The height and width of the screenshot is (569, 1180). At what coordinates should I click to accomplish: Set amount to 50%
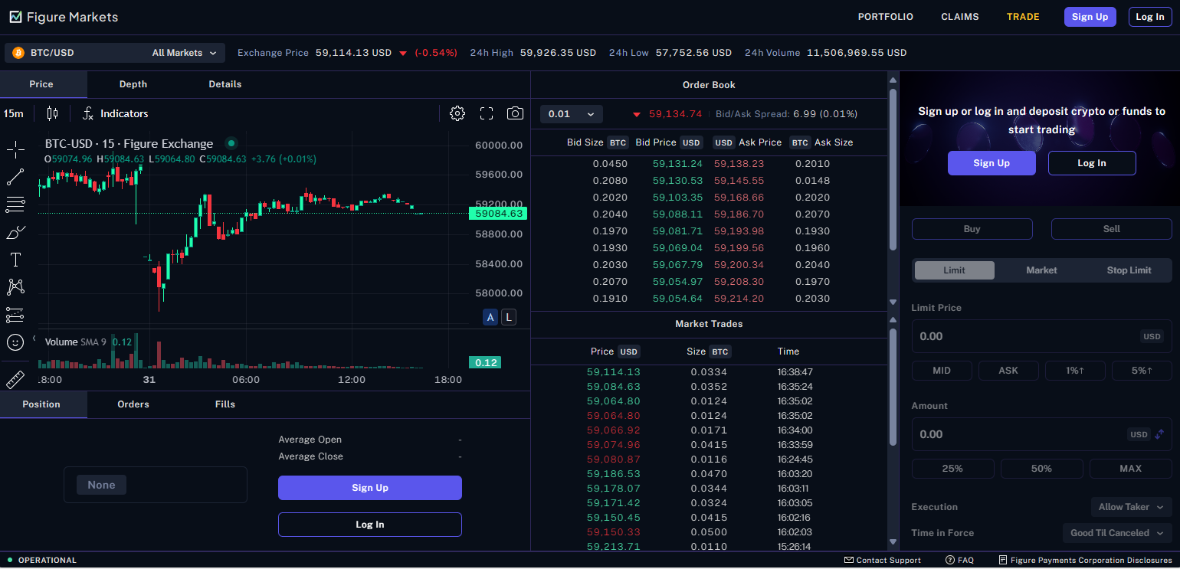[1041, 469]
